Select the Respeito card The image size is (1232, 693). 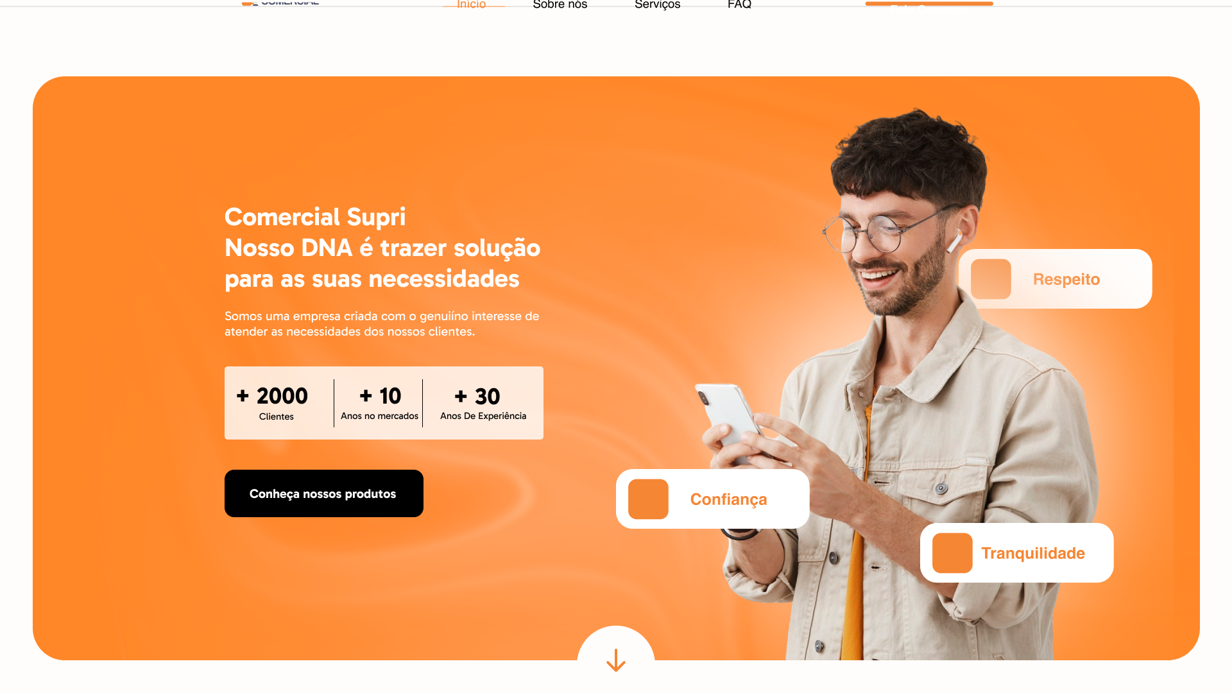[x=1056, y=279]
